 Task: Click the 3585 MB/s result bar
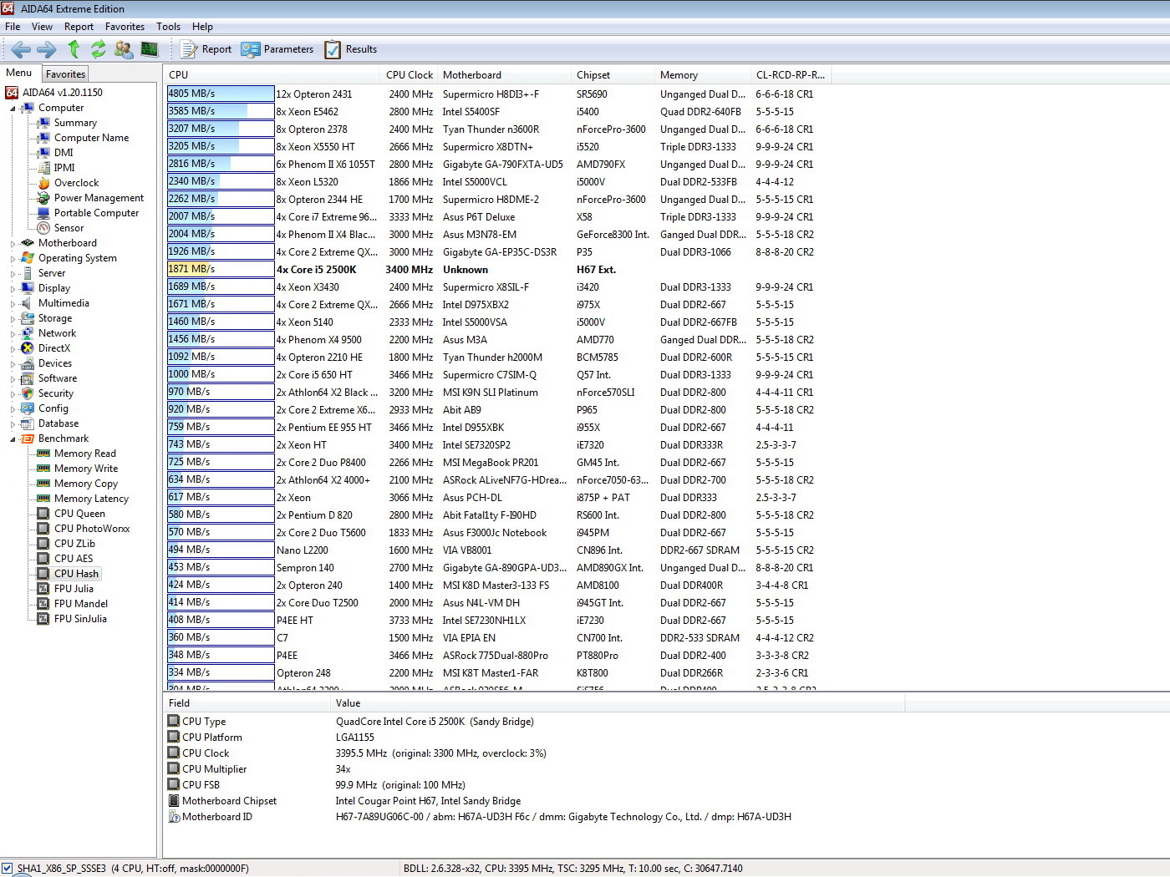[x=221, y=111]
